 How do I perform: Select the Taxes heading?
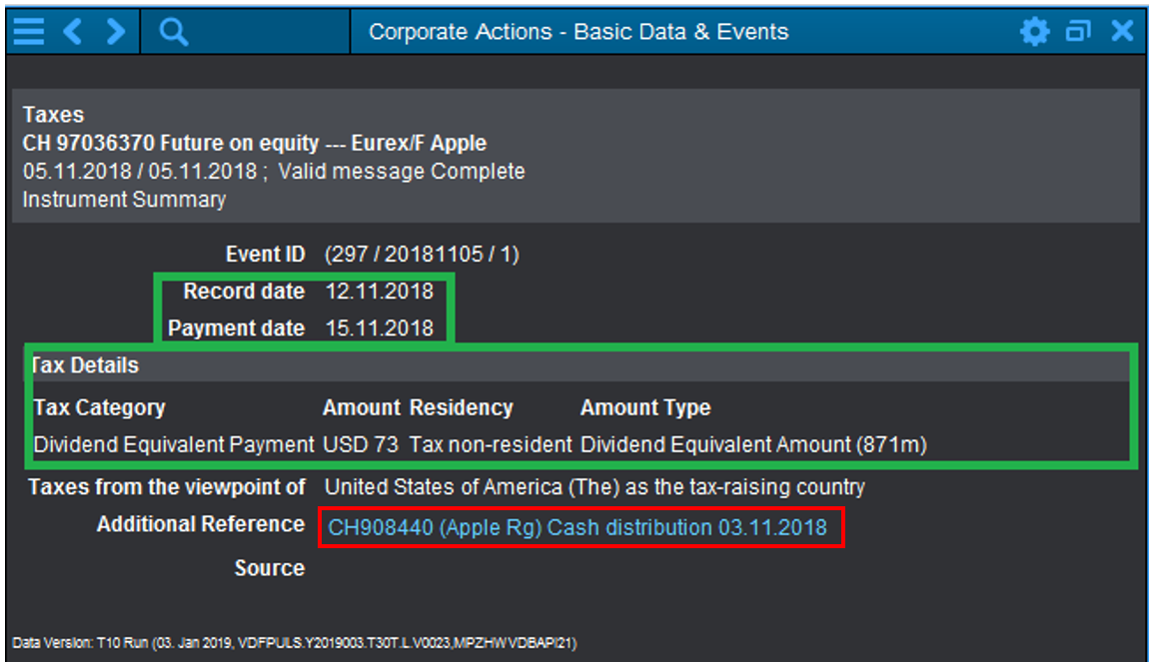point(53,115)
